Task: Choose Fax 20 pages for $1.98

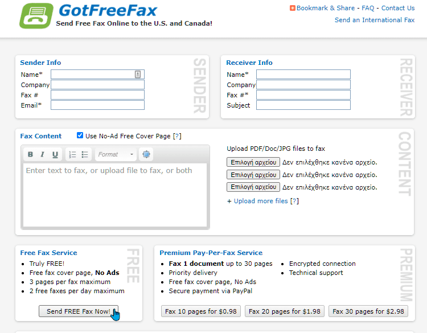Action: [x=284, y=311]
